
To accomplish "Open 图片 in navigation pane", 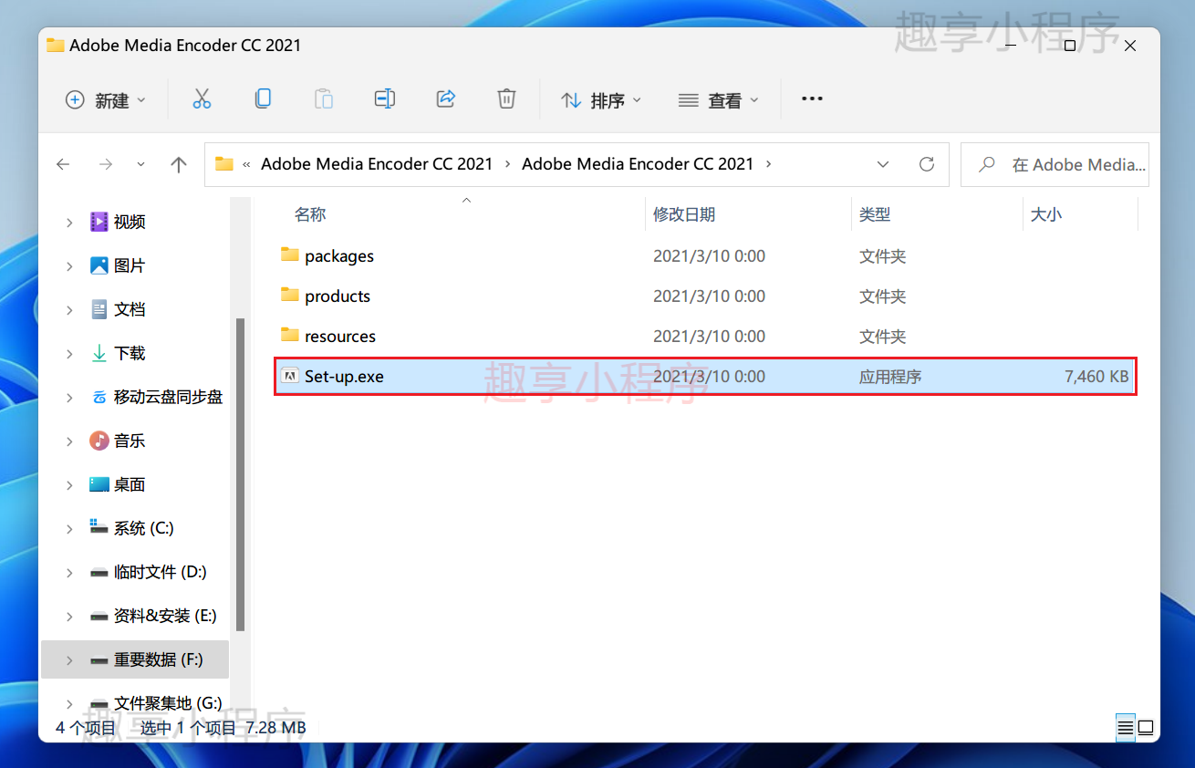I will 130,265.
